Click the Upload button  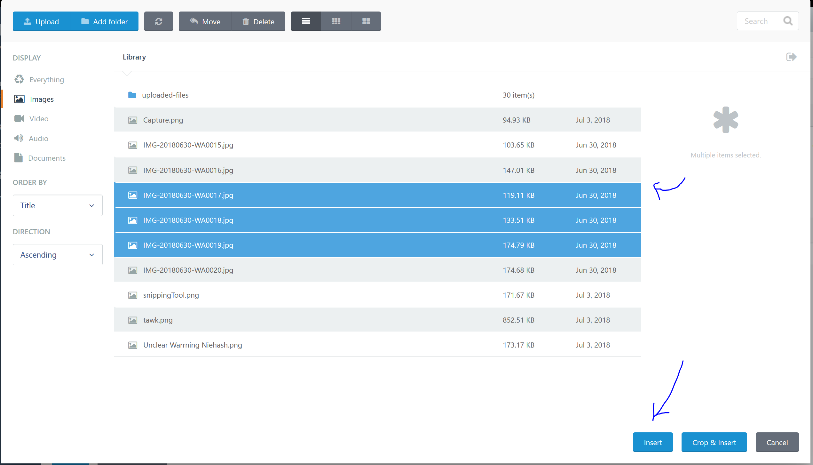tap(41, 21)
